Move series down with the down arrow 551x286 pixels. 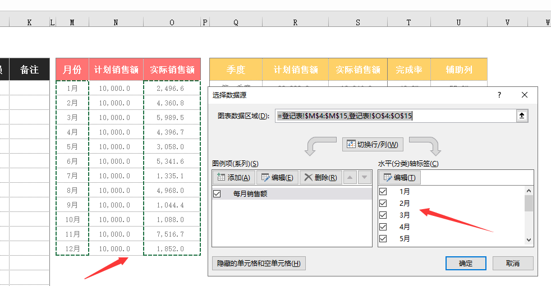tap(364, 177)
